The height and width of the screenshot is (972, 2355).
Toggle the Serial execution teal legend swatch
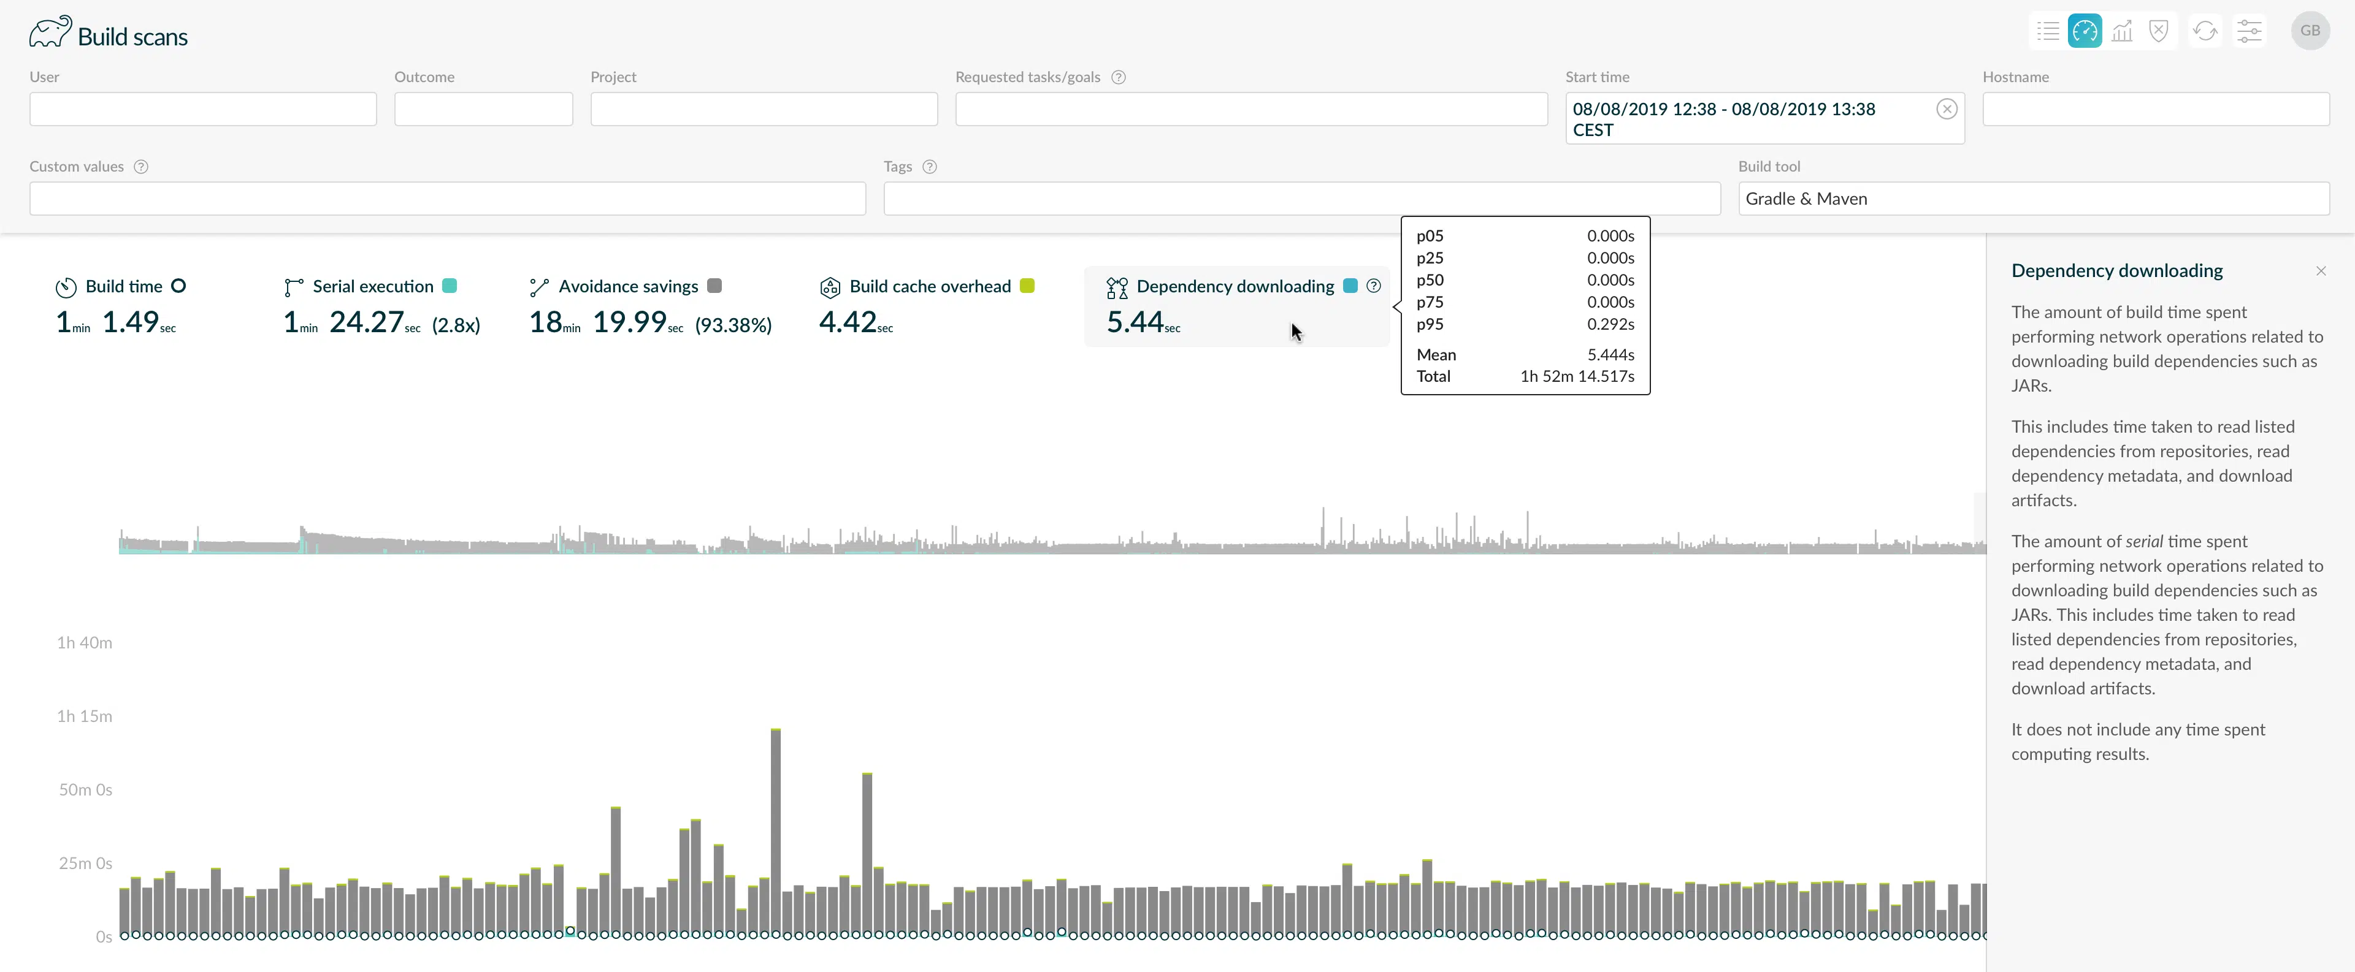450,286
